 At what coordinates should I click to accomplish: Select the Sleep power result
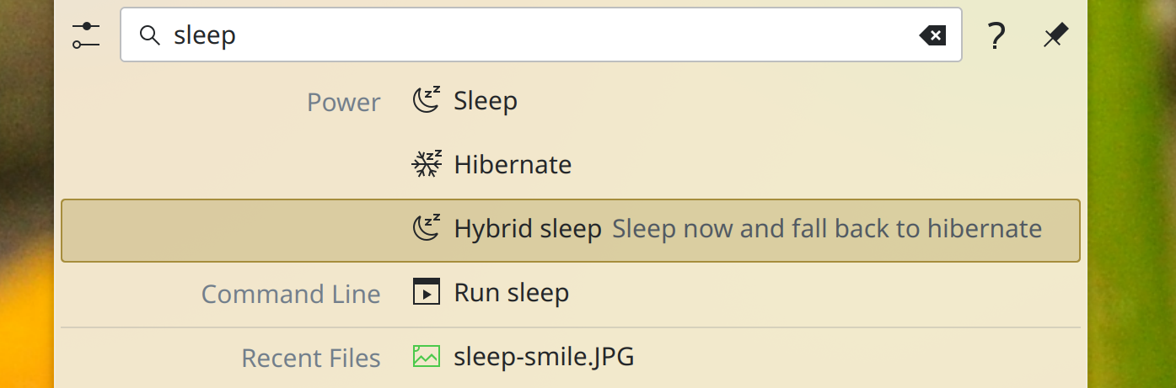(x=486, y=101)
